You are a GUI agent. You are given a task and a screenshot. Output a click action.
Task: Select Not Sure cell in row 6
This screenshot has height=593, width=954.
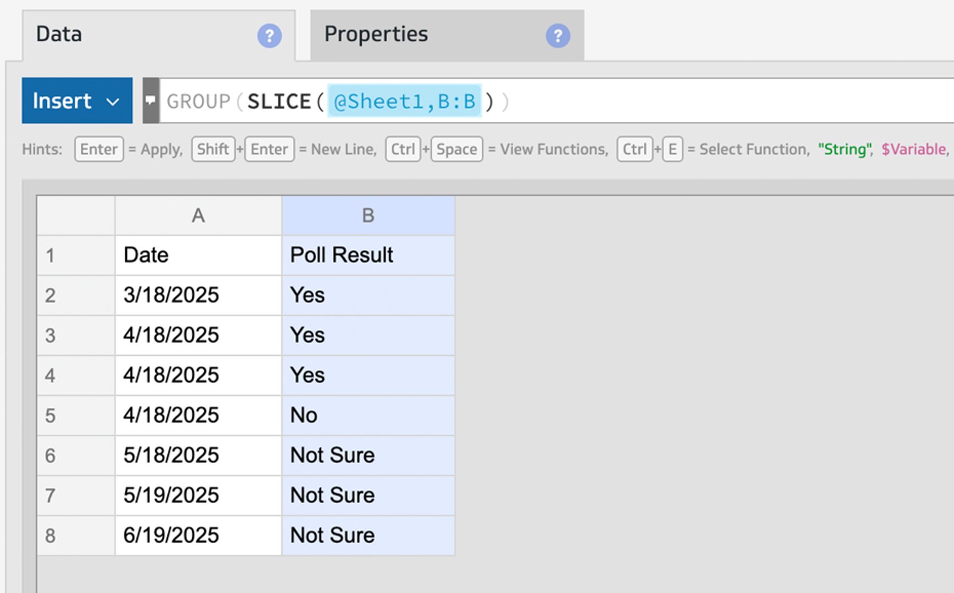click(x=368, y=456)
